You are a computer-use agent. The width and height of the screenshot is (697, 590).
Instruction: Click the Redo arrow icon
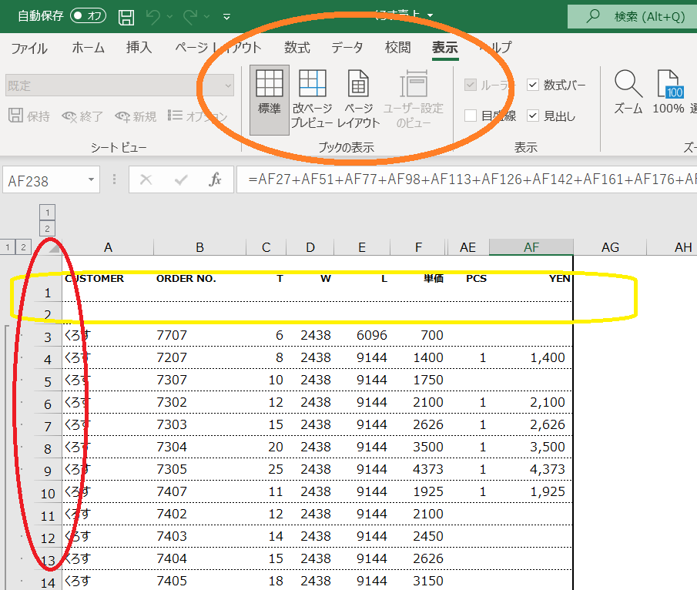[x=190, y=17]
